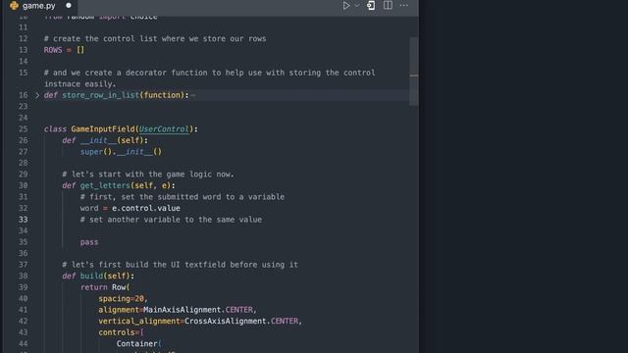
Task: Click the ROWS variable on line 13
Action: tap(53, 50)
